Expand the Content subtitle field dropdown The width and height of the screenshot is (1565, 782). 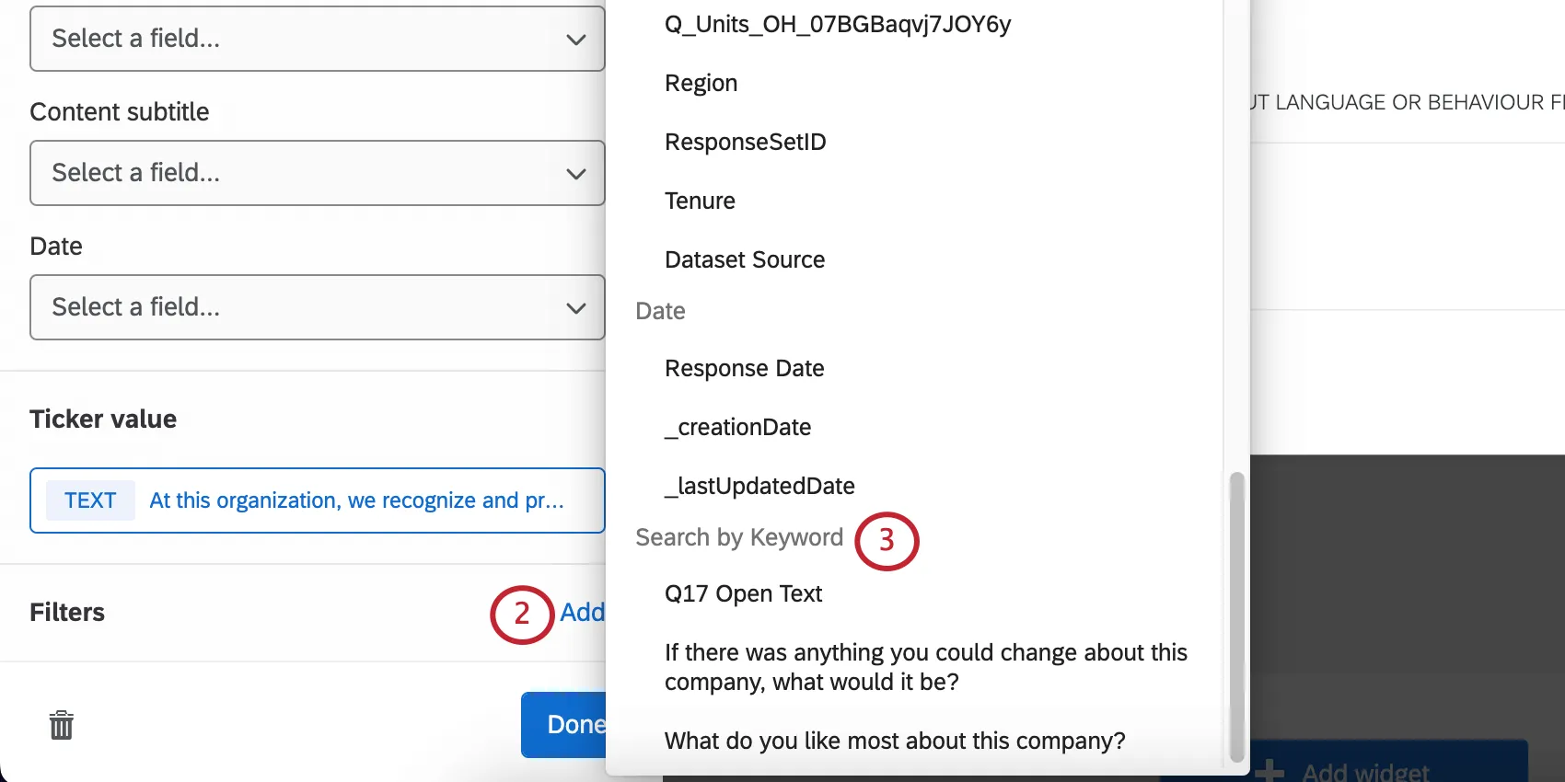tap(317, 173)
